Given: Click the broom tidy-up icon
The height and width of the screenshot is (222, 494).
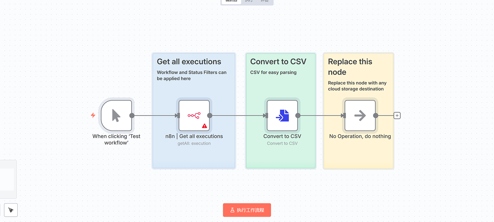Looking at the screenshot, I should [x=11, y=210].
